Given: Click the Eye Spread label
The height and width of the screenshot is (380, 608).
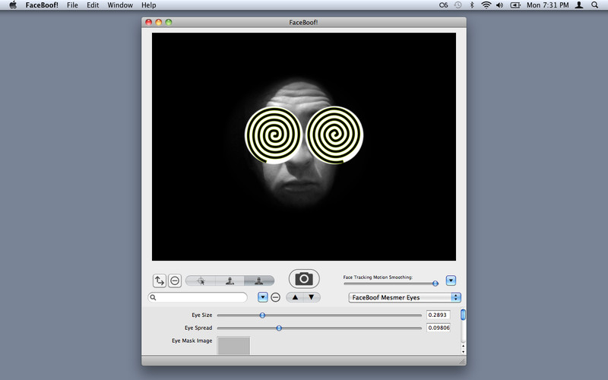Looking at the screenshot, I should (198, 328).
